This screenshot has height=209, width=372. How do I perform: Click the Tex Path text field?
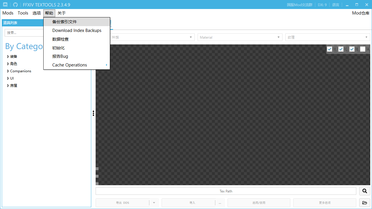click(x=226, y=191)
